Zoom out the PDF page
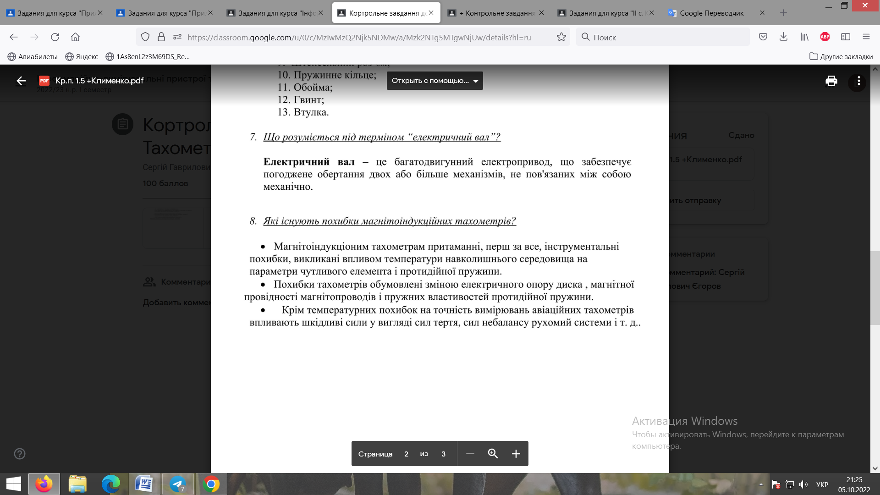This screenshot has height=495, width=880. (x=470, y=454)
